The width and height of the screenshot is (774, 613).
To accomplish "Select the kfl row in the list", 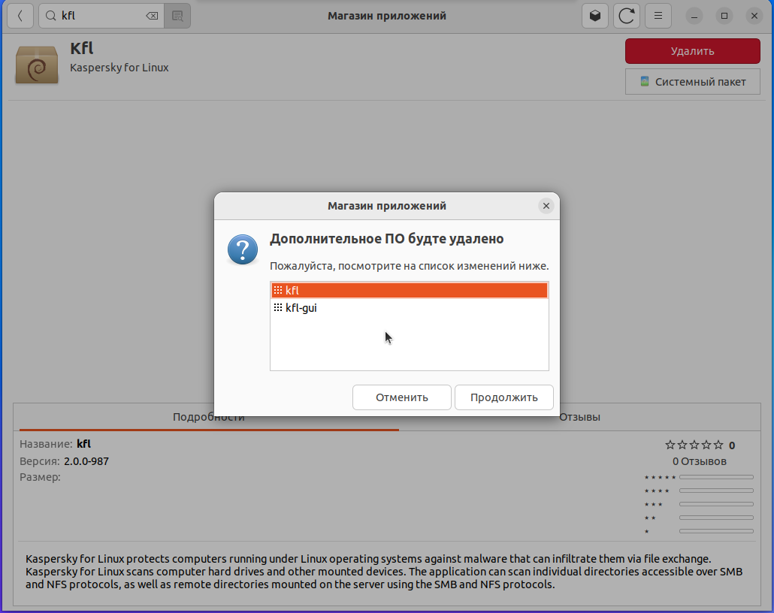I will 410,290.
